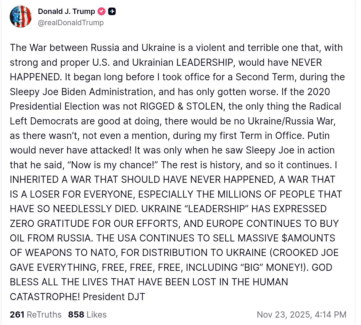
Task: View the 261 ReTruths list
Action: [x=36, y=315]
